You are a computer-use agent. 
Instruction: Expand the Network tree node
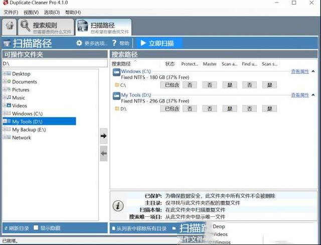pyautogui.click(x=5, y=137)
